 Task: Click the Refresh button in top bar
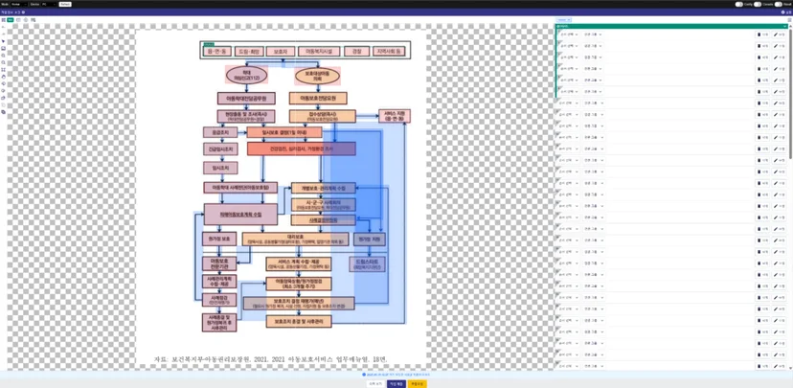[65, 4]
